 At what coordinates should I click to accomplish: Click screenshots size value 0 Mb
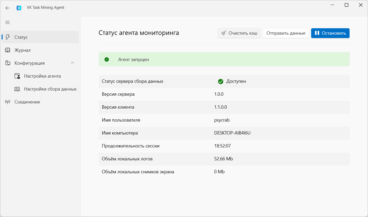219,172
